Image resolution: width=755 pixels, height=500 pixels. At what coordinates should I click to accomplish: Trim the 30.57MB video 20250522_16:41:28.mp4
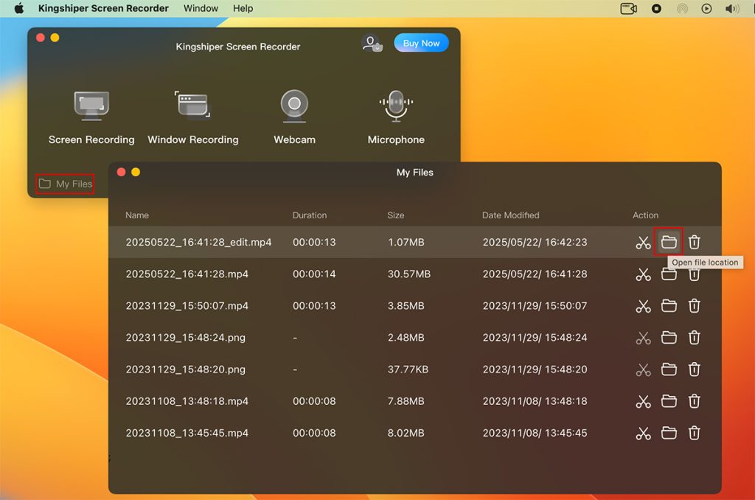[643, 274]
